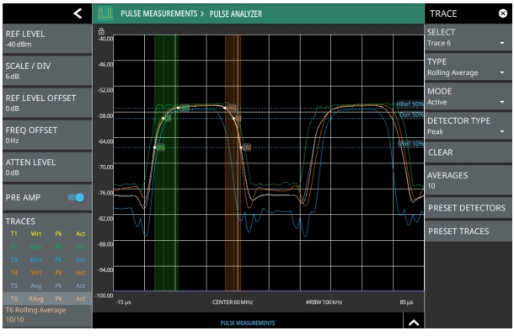Select trace T1 row in Traces list
514x336 pixels.
tap(47, 233)
